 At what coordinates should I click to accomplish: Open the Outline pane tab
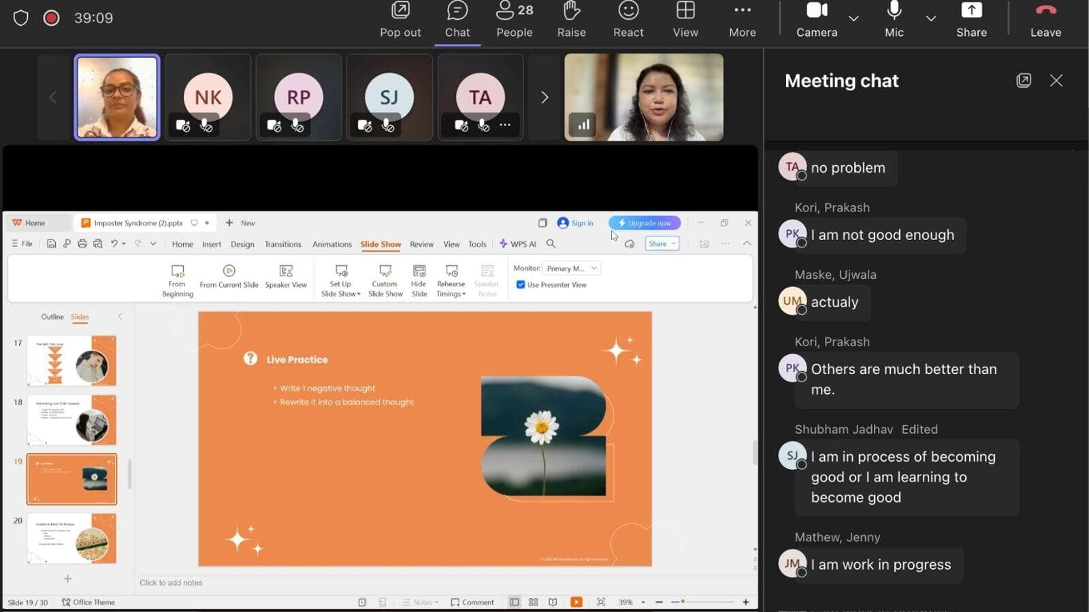(x=52, y=317)
